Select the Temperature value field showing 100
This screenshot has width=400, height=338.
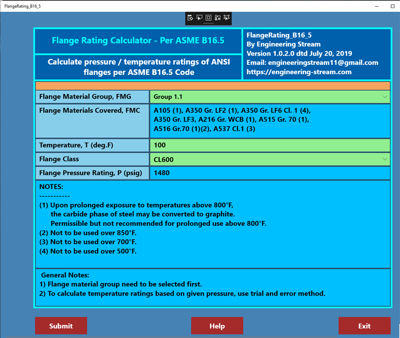pos(269,145)
